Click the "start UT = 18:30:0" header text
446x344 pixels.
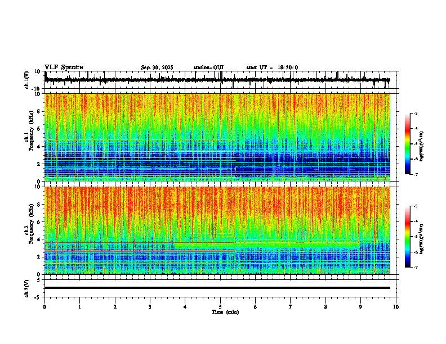click(x=272, y=67)
